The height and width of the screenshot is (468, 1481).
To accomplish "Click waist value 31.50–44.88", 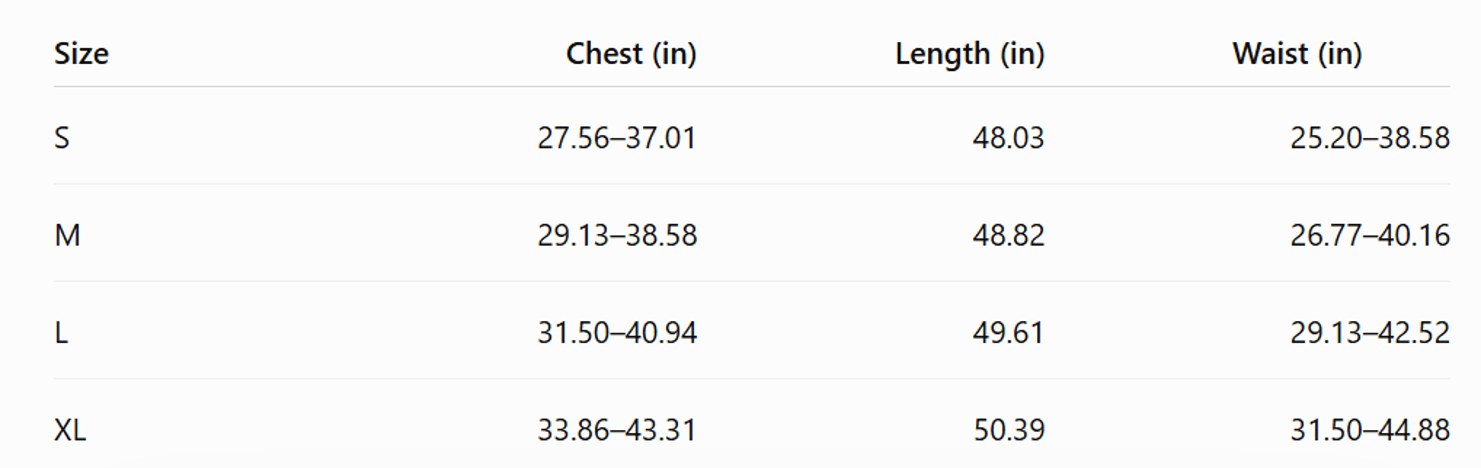I will click(x=1370, y=429).
